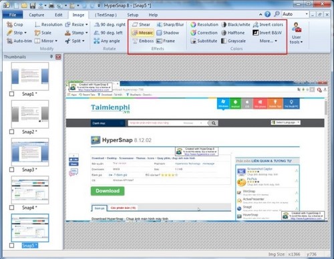Open the blue Help question mark icon
This screenshot has width=334, height=259.
click(x=267, y=14)
